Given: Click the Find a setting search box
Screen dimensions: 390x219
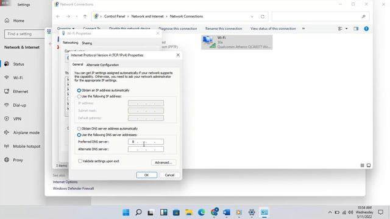Looking at the screenshot, I should coord(24,34).
